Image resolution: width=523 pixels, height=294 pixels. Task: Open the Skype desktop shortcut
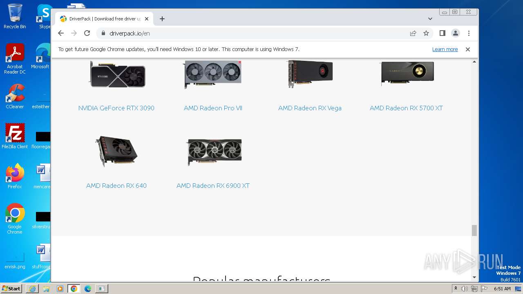(44, 16)
